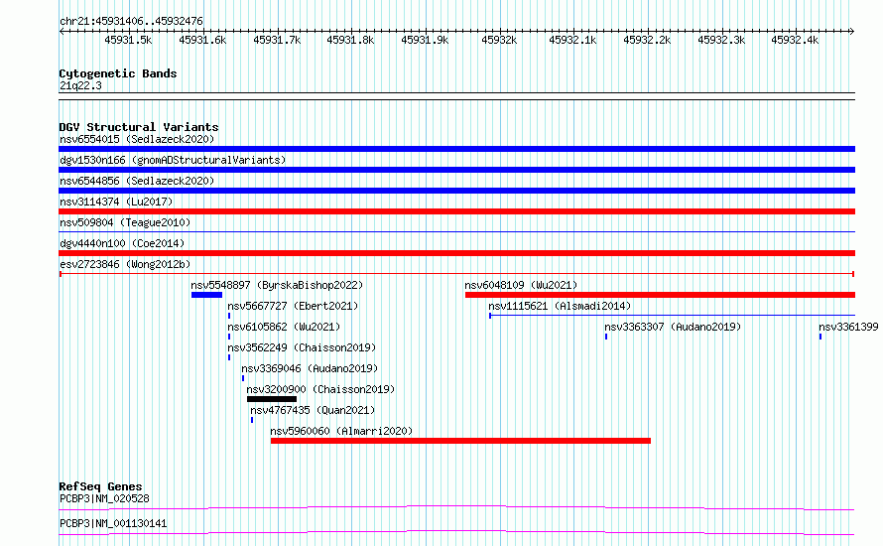Click the red bar under nsv6048109
Screen dimensions: 883x546
click(x=660, y=295)
